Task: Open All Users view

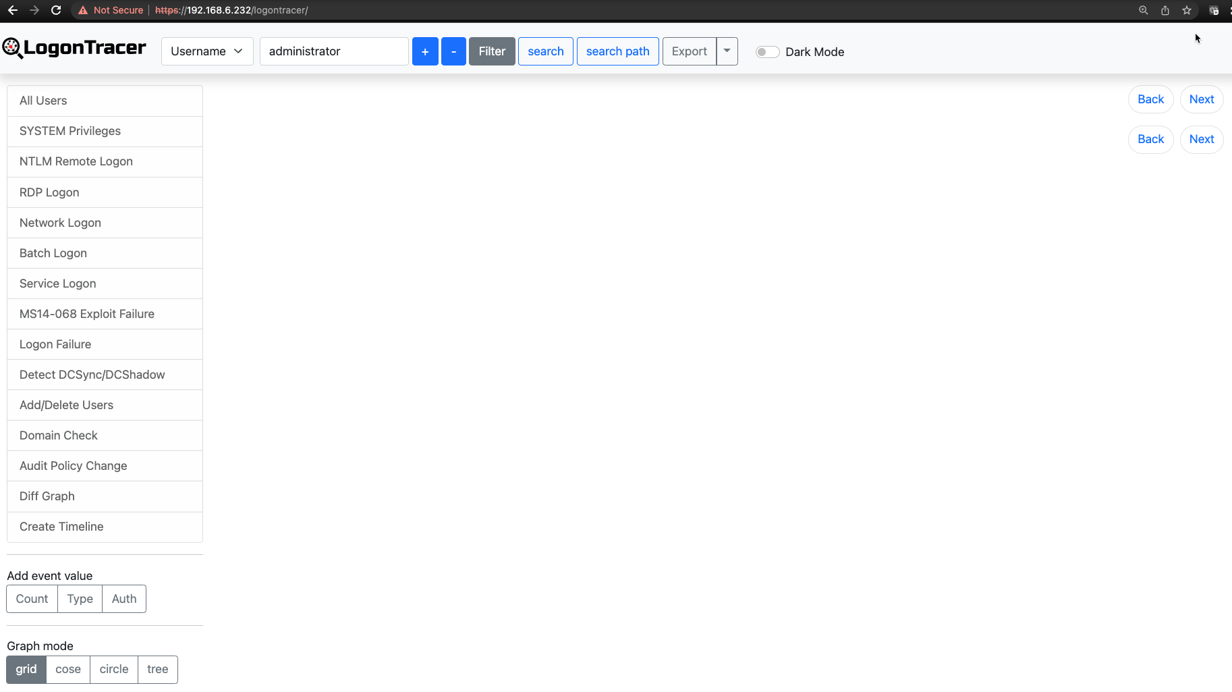Action: pos(105,101)
